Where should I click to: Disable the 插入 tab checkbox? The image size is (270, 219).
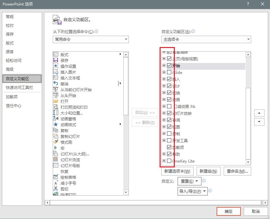169,79
